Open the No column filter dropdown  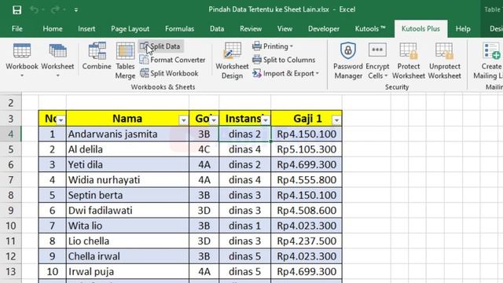point(61,120)
